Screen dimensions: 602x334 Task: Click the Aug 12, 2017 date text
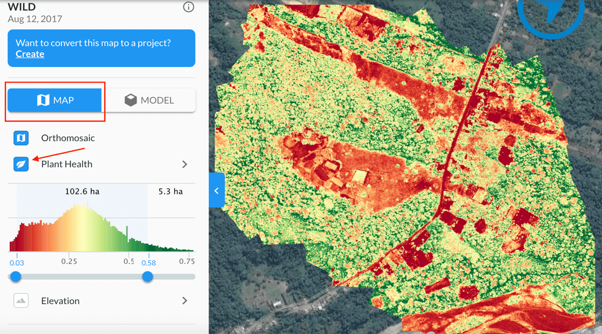[x=35, y=19]
